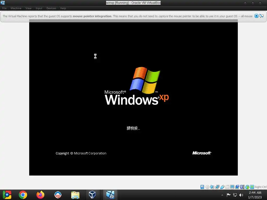Viewport: 267px width, 200px height.
Task: Click the don't-show-again message icon in notification
Action: click(x=261, y=16)
